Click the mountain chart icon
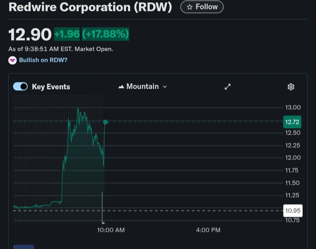 [x=121, y=87]
